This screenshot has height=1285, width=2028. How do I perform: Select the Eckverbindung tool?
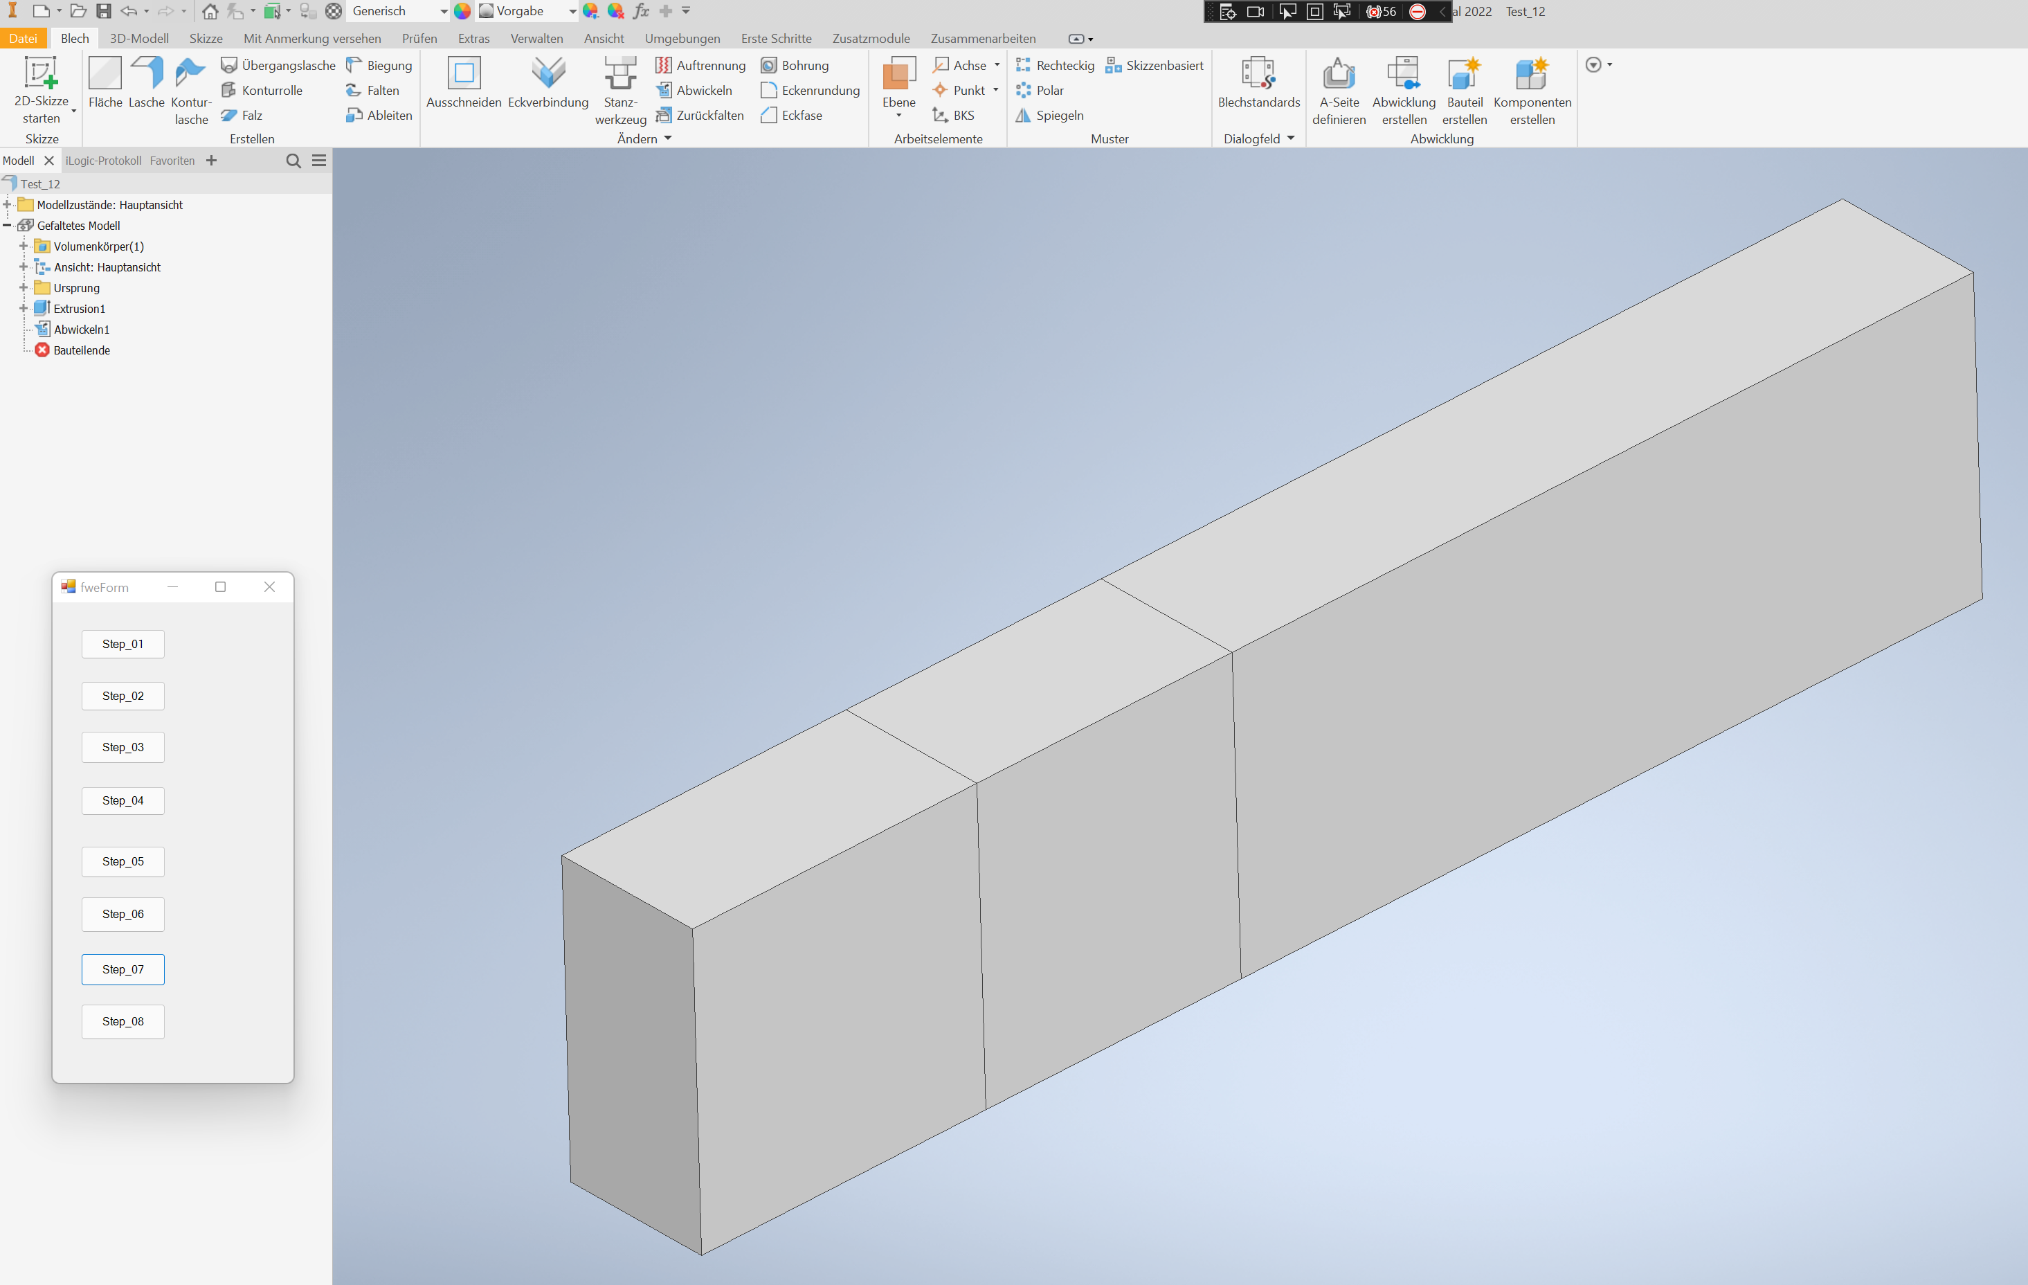pos(547,84)
